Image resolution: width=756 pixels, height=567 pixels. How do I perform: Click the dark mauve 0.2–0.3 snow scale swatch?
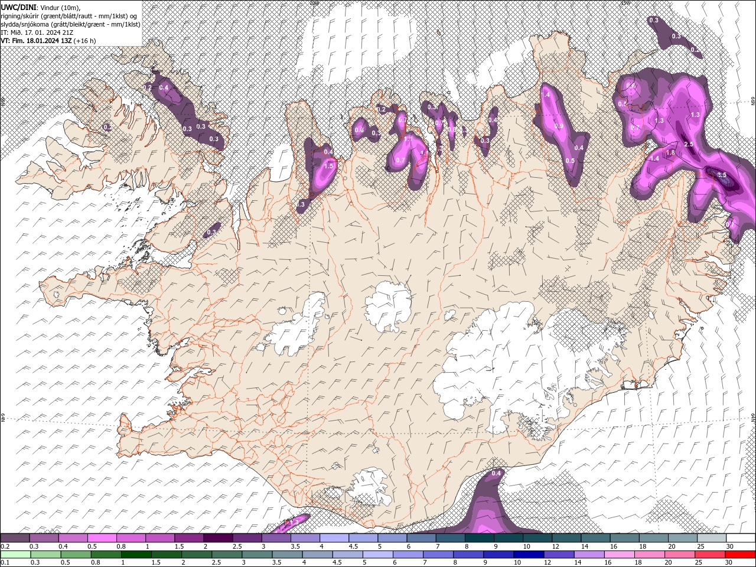coord(15,537)
